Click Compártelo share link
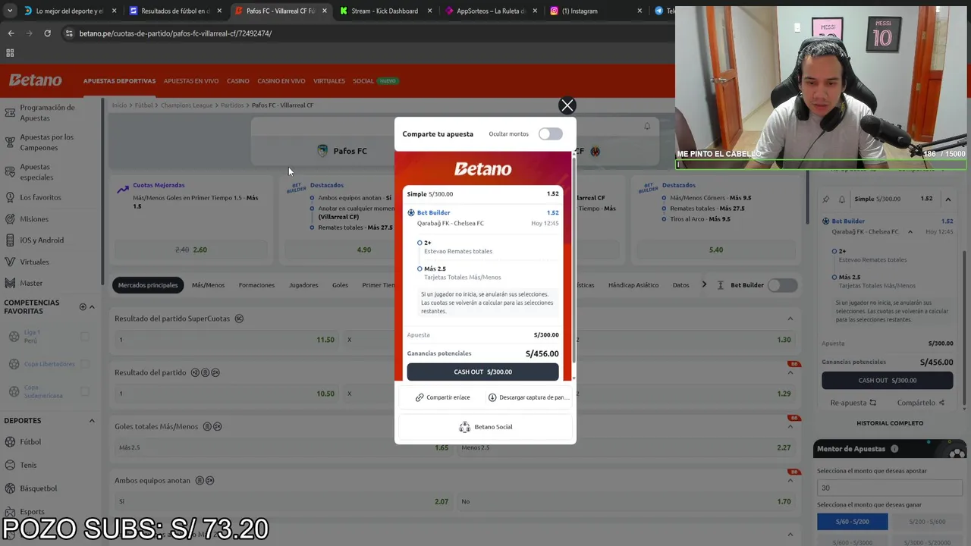The image size is (971, 546). 921,403
